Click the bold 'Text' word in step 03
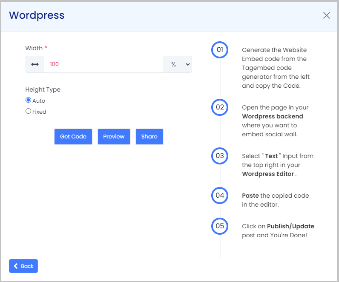The width and height of the screenshot is (339, 282). [271, 156]
